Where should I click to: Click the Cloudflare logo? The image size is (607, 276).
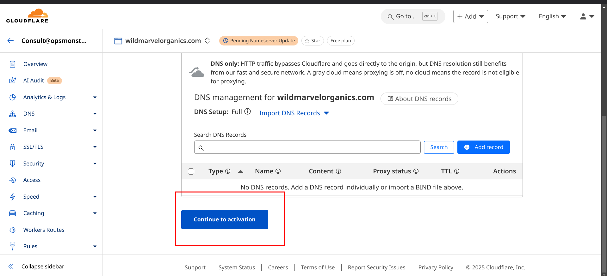click(27, 16)
